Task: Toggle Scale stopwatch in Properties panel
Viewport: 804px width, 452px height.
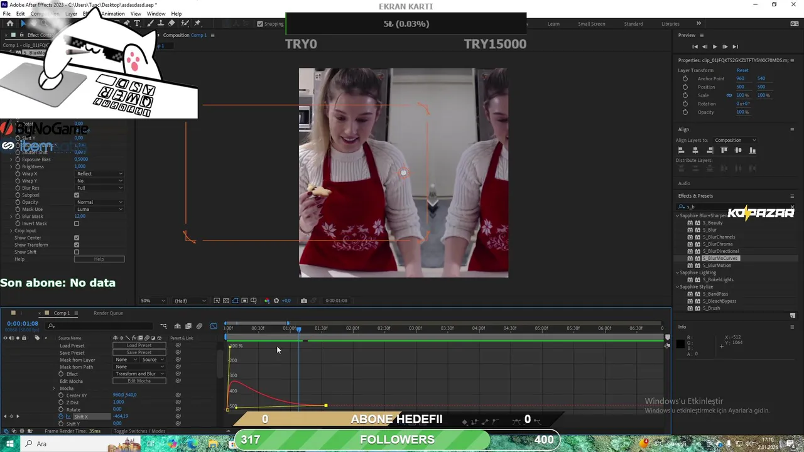Action: pos(685,95)
